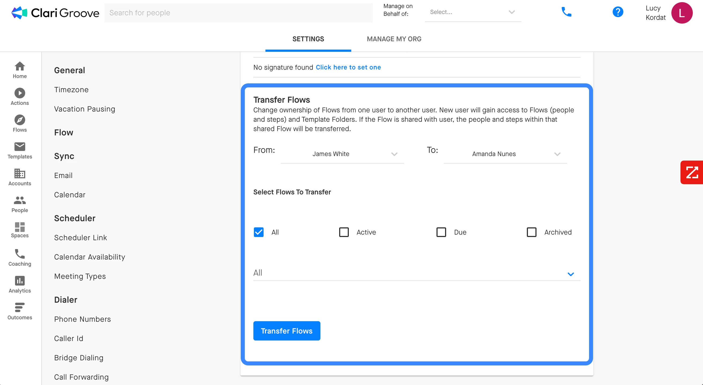Click the blue phone dialer icon

click(566, 12)
